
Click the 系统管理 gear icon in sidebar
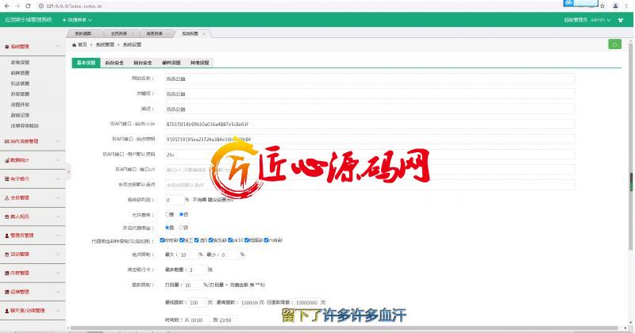pos(7,47)
